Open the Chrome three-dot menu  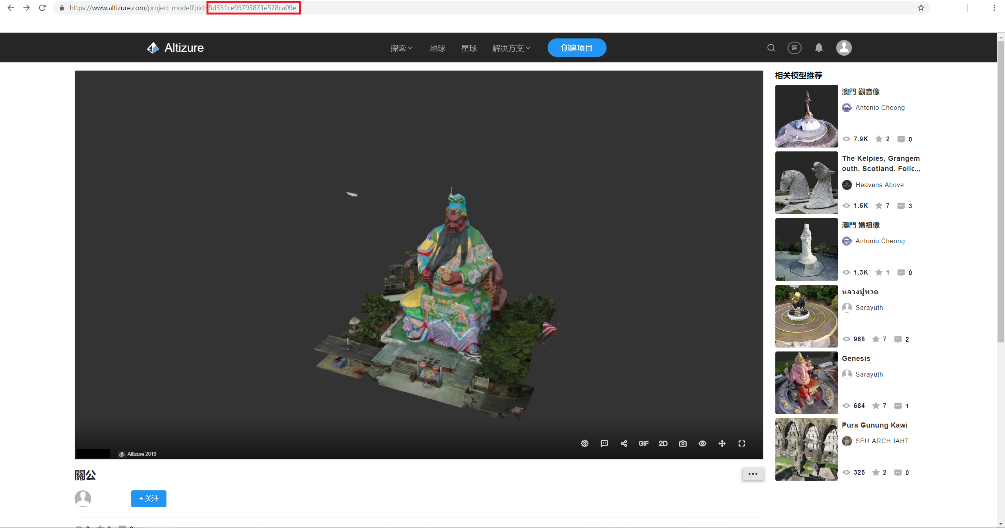(994, 7)
